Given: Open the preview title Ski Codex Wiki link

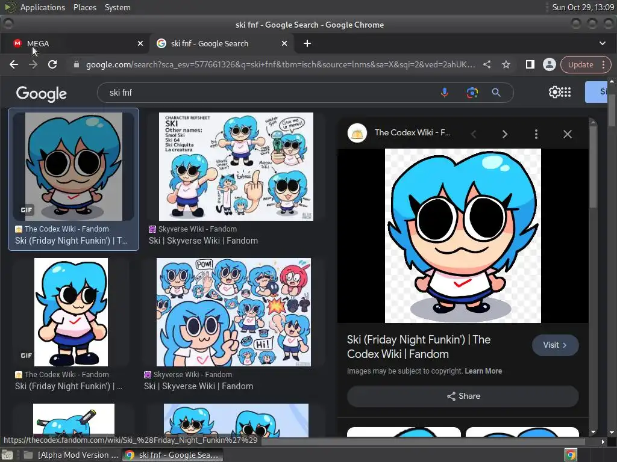Looking at the screenshot, I should (x=419, y=347).
